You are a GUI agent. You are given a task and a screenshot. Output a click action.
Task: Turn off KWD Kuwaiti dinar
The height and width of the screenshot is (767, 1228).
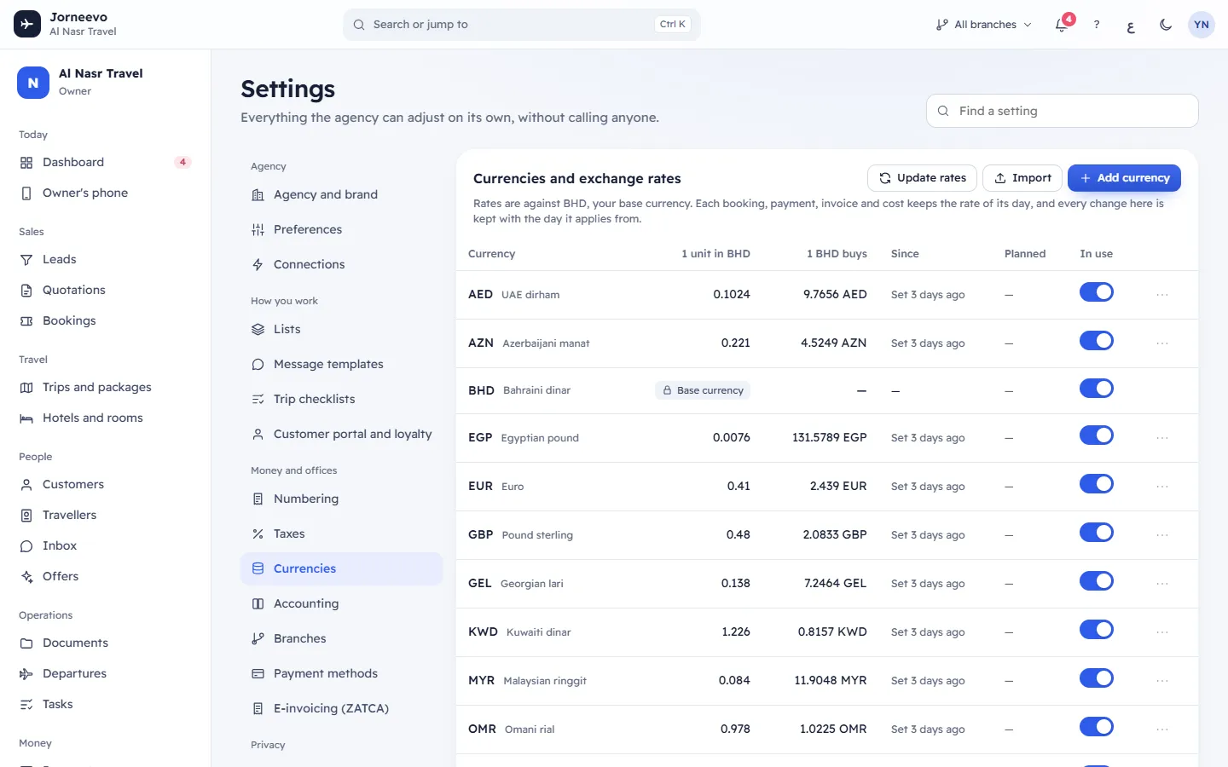point(1097,630)
